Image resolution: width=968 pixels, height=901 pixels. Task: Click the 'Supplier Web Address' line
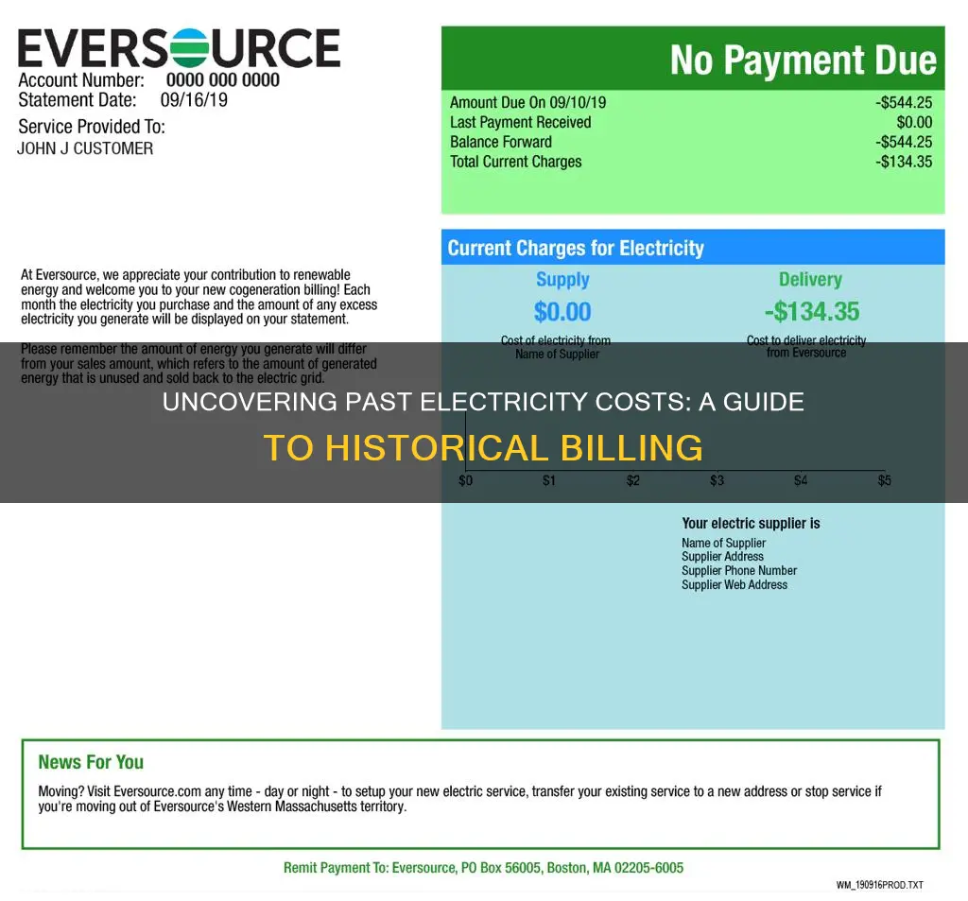pos(734,585)
